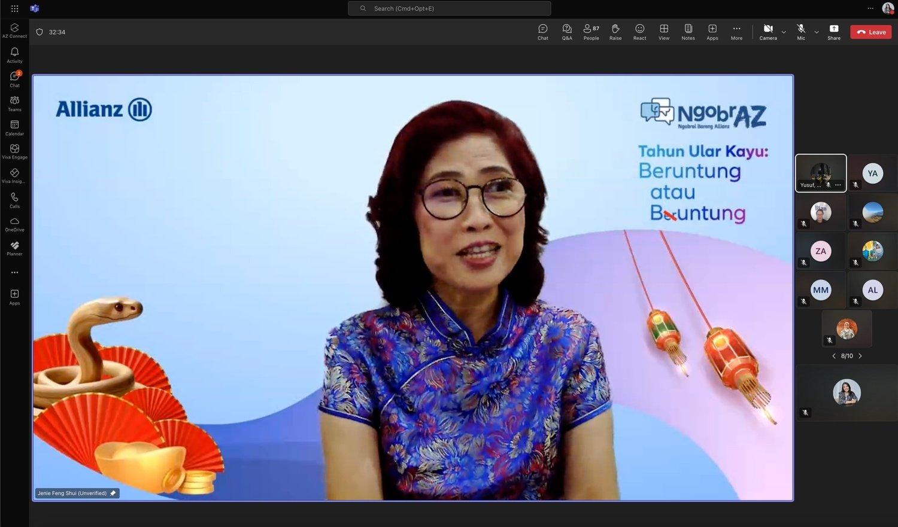This screenshot has height=527, width=898.
Task: Open the Activity feed
Action: (x=14, y=55)
